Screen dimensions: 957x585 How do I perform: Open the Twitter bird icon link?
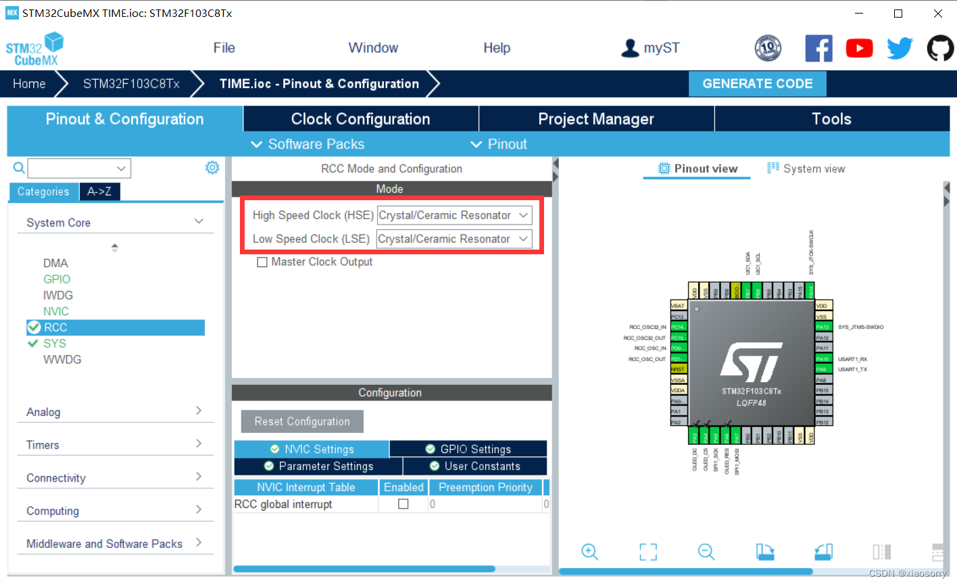click(900, 48)
